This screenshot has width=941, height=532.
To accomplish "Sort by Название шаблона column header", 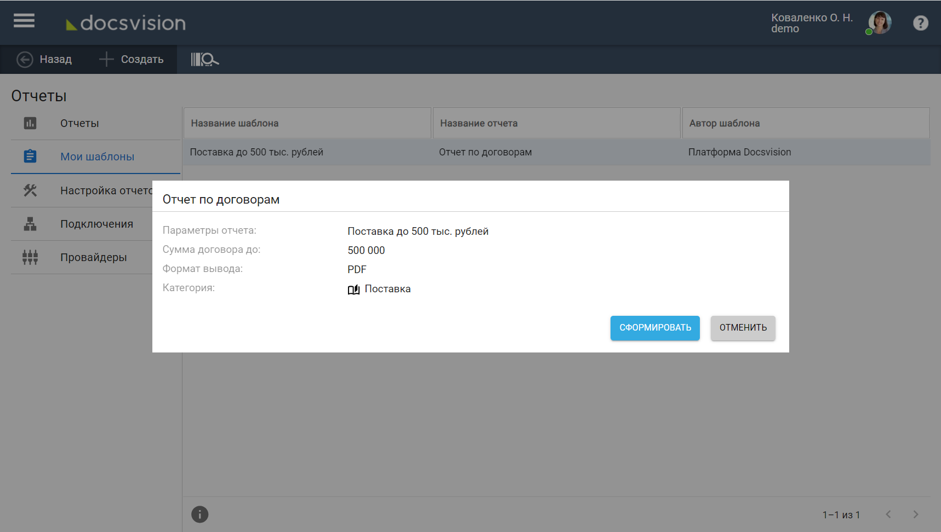I will click(x=235, y=123).
